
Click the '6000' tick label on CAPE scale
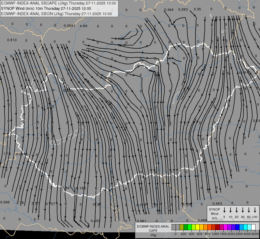255,234
